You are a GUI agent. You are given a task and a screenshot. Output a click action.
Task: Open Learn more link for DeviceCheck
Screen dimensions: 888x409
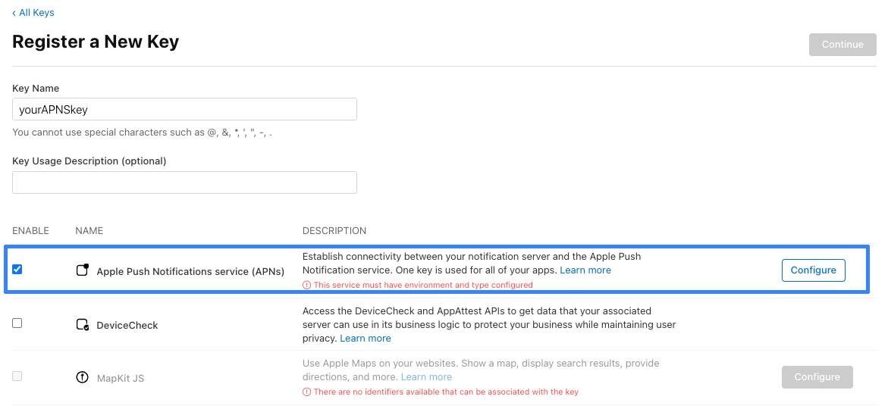[366, 339]
